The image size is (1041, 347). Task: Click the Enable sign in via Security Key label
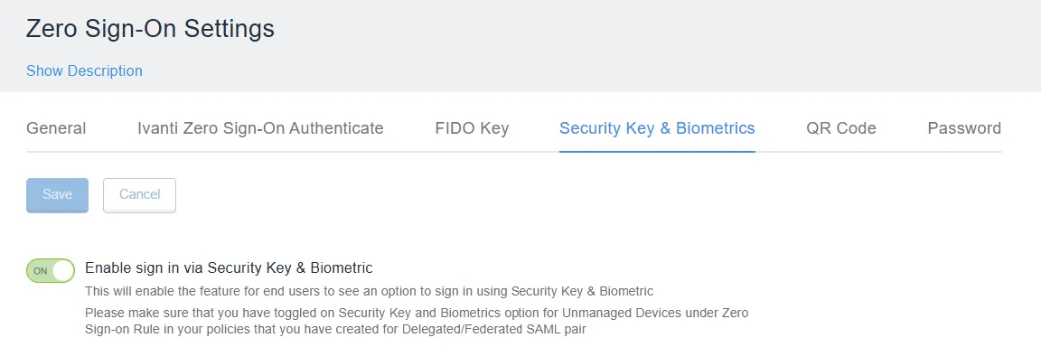pyautogui.click(x=229, y=268)
